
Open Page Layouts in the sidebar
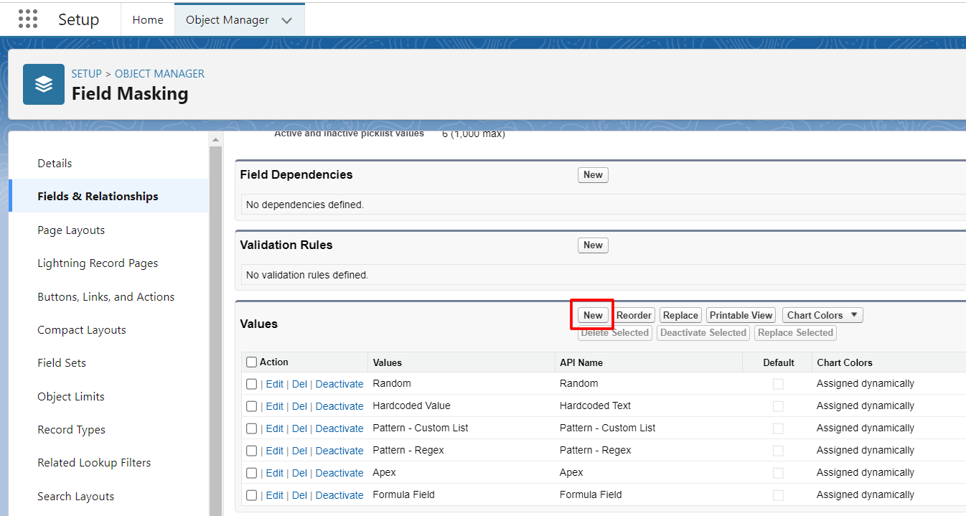pyautogui.click(x=71, y=230)
